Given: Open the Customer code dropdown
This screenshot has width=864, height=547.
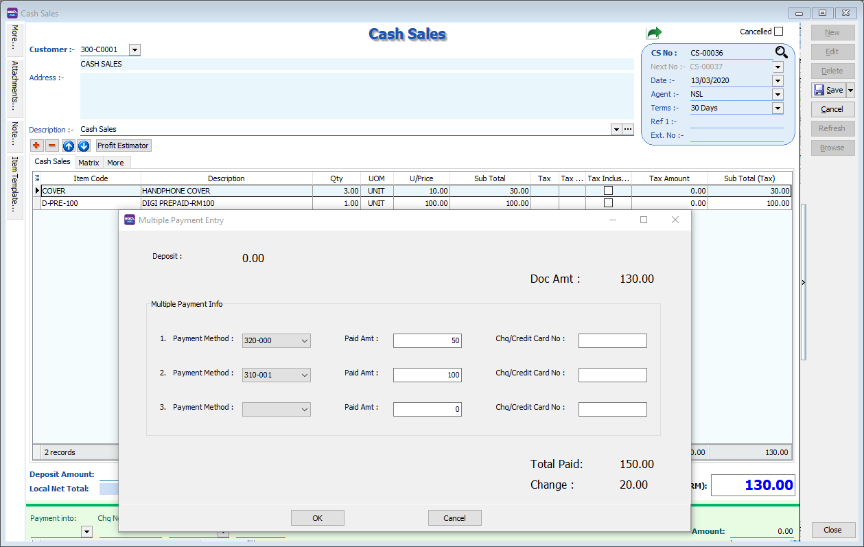Looking at the screenshot, I should (x=135, y=49).
